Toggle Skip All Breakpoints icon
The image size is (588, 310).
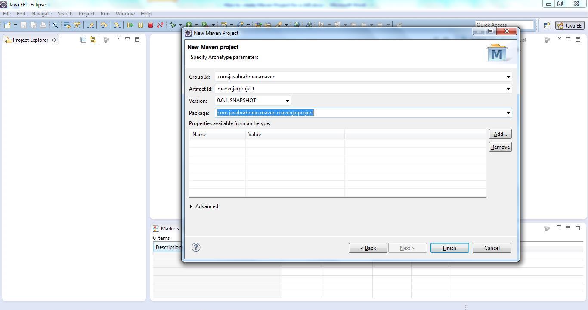(55, 25)
